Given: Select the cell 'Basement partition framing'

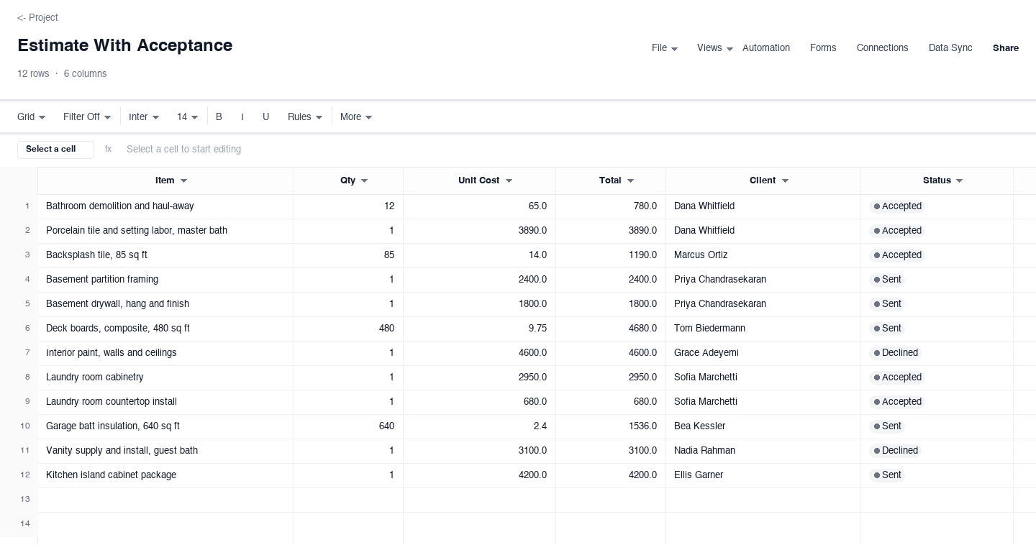Looking at the screenshot, I should 165,280.
